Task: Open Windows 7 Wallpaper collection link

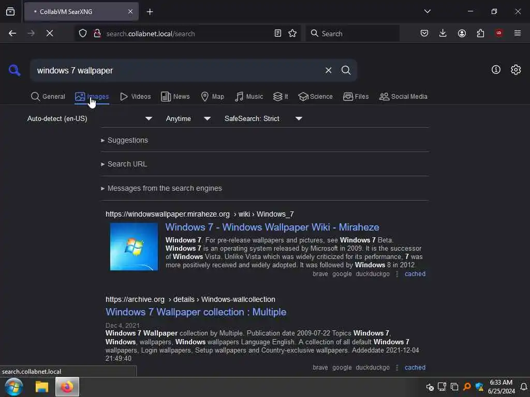Action: 196,312
